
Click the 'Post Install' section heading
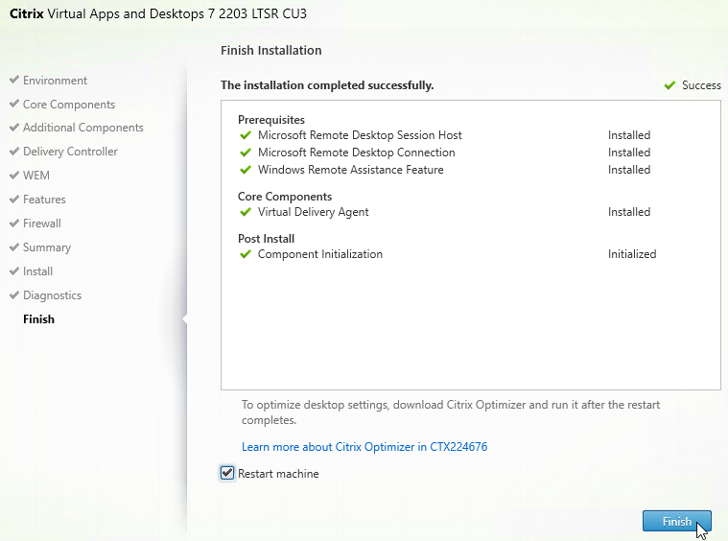[x=266, y=239]
